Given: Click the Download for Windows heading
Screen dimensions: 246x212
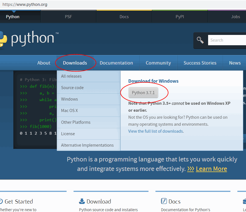Looking at the screenshot, I should (x=153, y=81).
